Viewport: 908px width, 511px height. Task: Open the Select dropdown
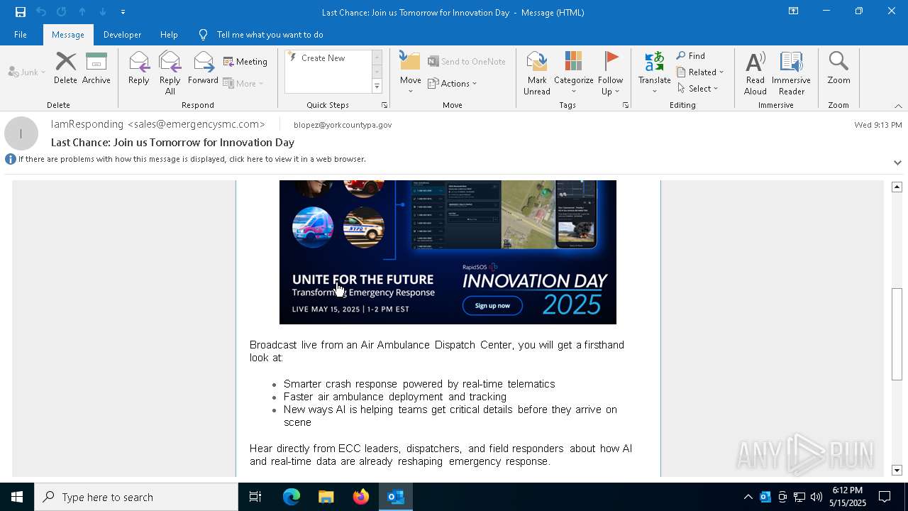(698, 89)
